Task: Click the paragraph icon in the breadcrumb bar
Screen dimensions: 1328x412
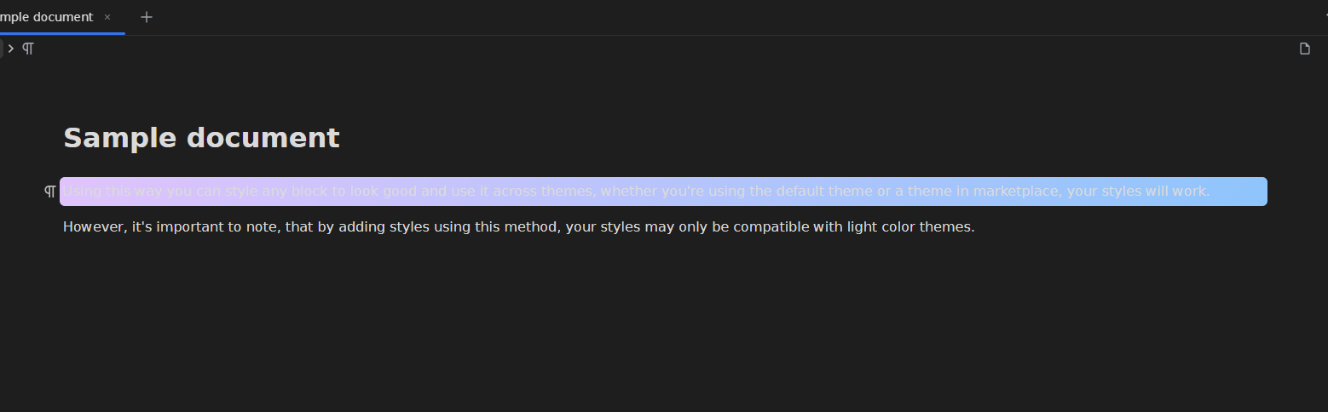Action: (x=28, y=49)
